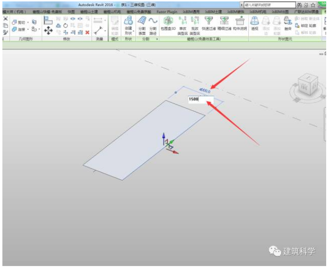The width and height of the screenshot is (330, 267).
Task: Click the 包围盒3D tool
Action: pos(168,23)
